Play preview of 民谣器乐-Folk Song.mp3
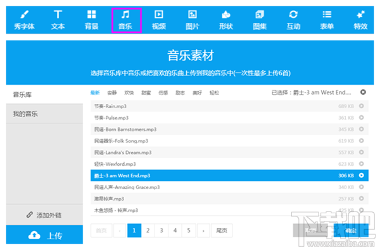Screen dimensions: 380x250 click(x=362, y=141)
